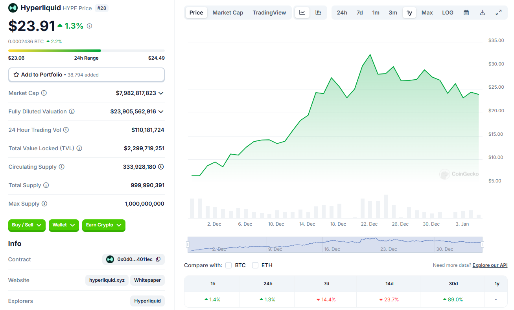Click the contract token logo icon

(110, 259)
